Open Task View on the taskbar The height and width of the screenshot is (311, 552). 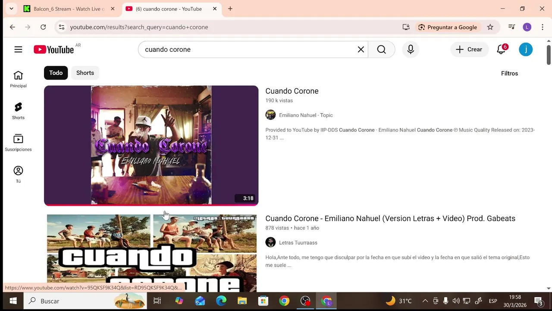157,301
